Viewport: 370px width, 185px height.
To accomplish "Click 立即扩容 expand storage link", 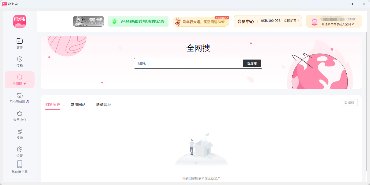I will 291,21.
